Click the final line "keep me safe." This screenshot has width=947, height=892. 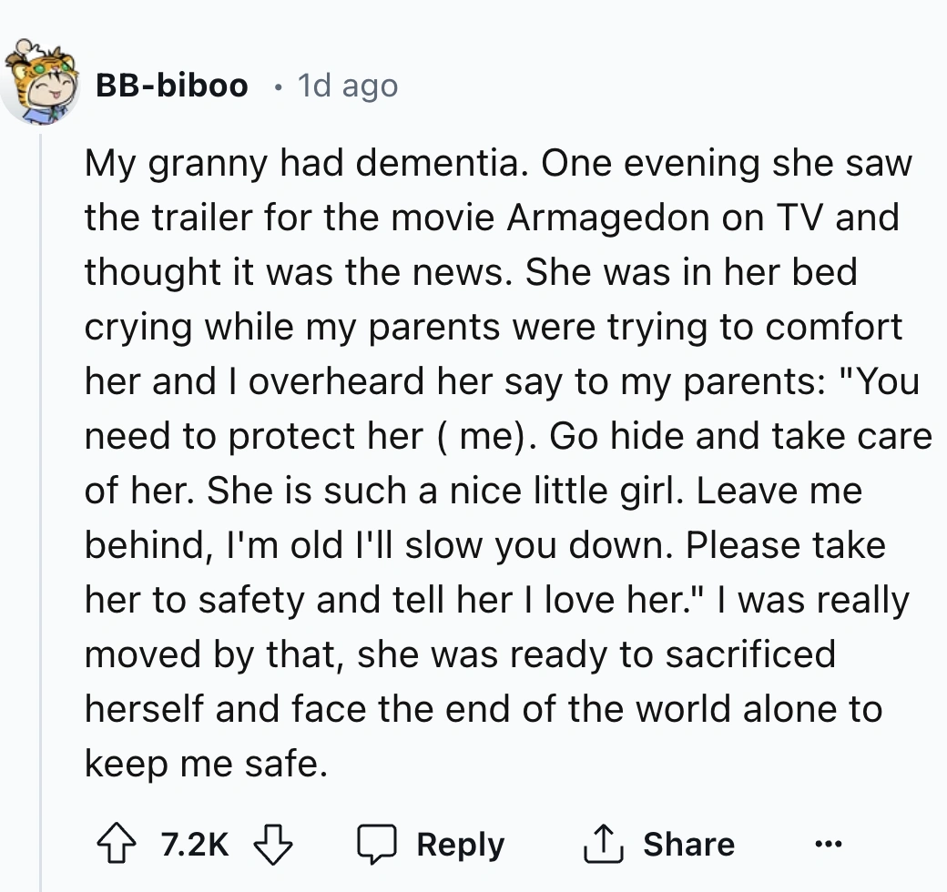tap(205, 765)
